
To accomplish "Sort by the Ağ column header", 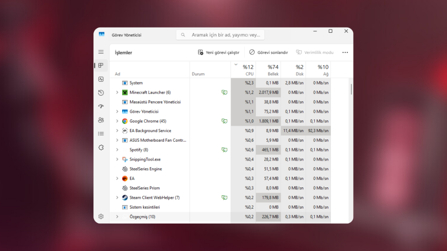I will pyautogui.click(x=318, y=70).
